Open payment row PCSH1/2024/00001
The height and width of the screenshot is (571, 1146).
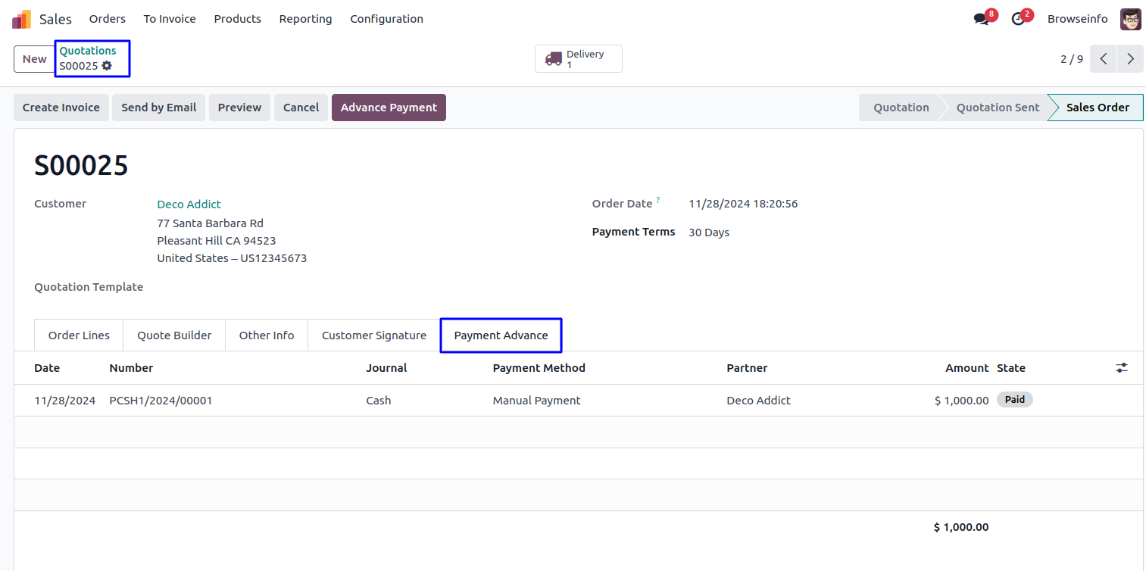161,401
